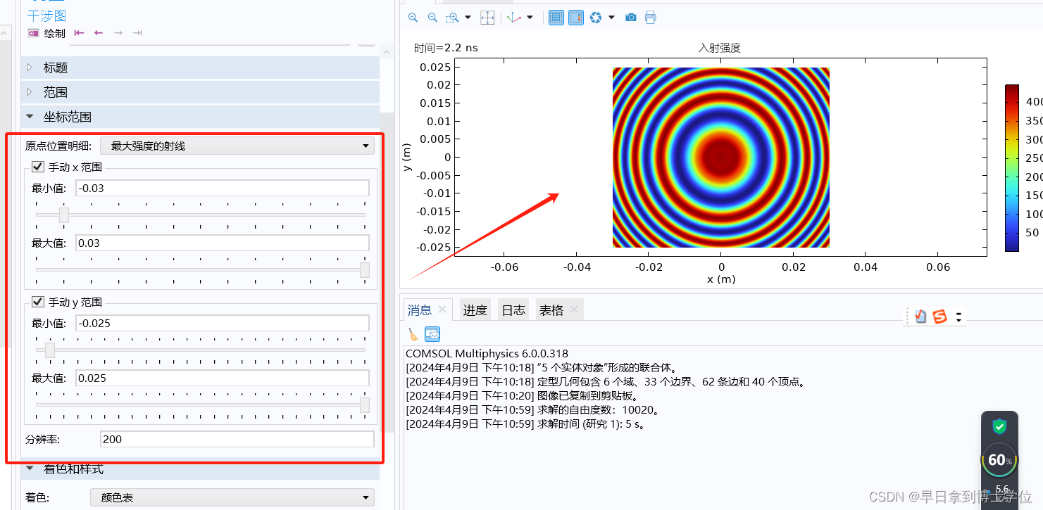The image size is (1043, 510).
Task: Click the message window icon beside broom
Action: 432,334
